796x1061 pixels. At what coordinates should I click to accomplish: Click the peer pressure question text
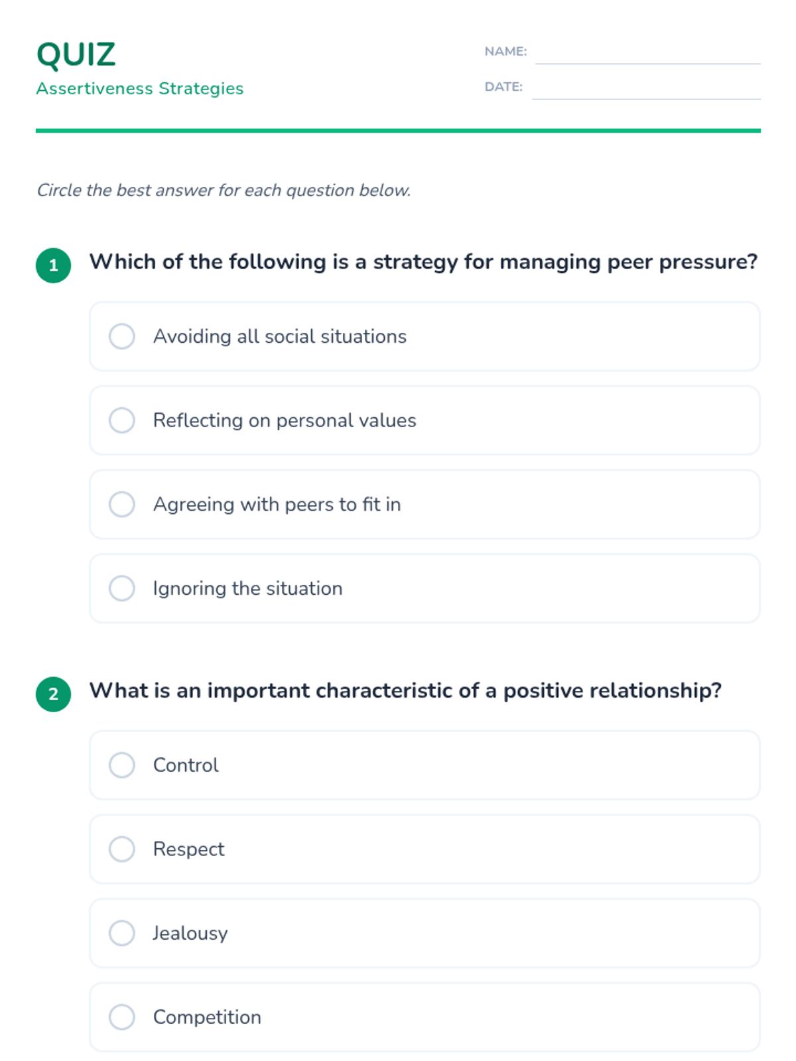pyautogui.click(x=423, y=262)
